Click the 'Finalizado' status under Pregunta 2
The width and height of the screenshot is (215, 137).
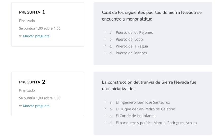(x=27, y=90)
